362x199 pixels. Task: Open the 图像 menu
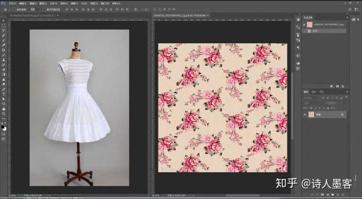click(x=33, y=4)
